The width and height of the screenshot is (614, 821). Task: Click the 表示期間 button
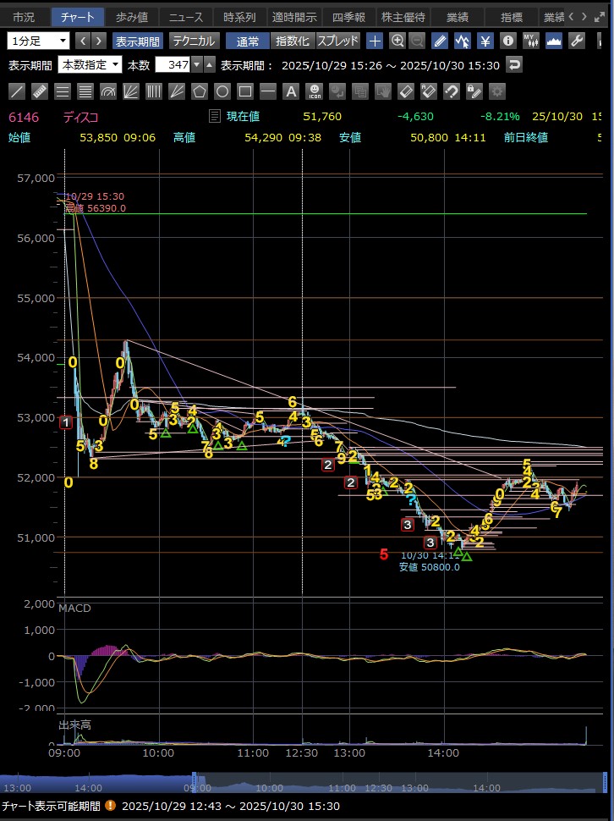[137, 41]
